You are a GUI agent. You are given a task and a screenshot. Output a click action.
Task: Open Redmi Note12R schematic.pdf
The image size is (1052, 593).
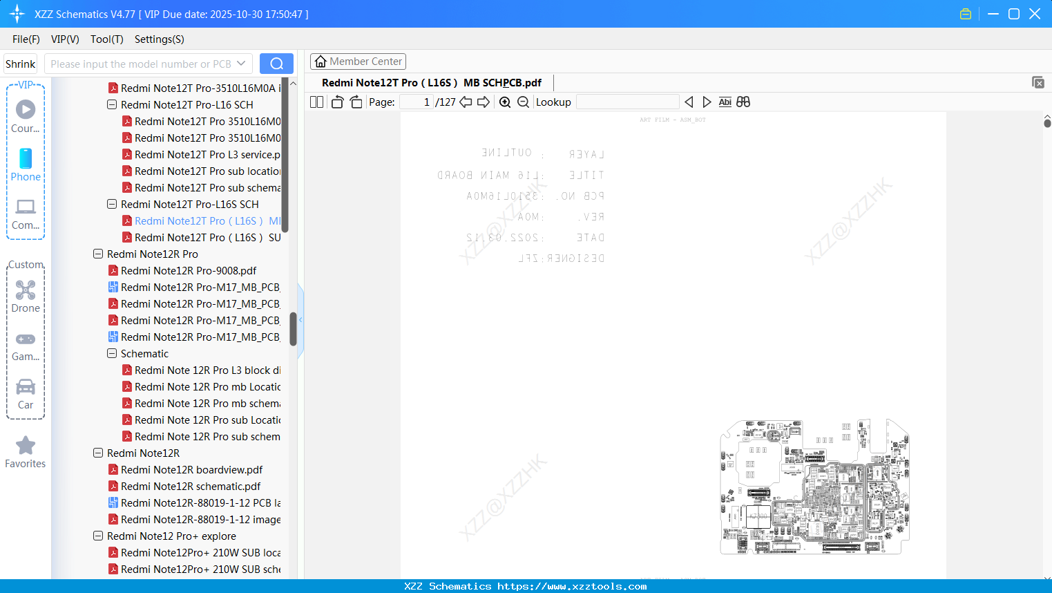pyautogui.click(x=184, y=486)
